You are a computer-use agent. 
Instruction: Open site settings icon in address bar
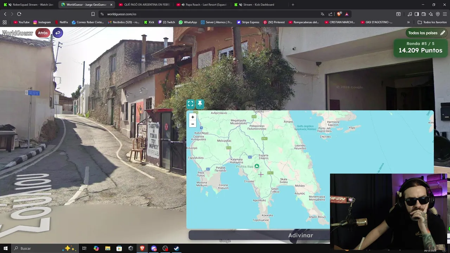(x=102, y=14)
